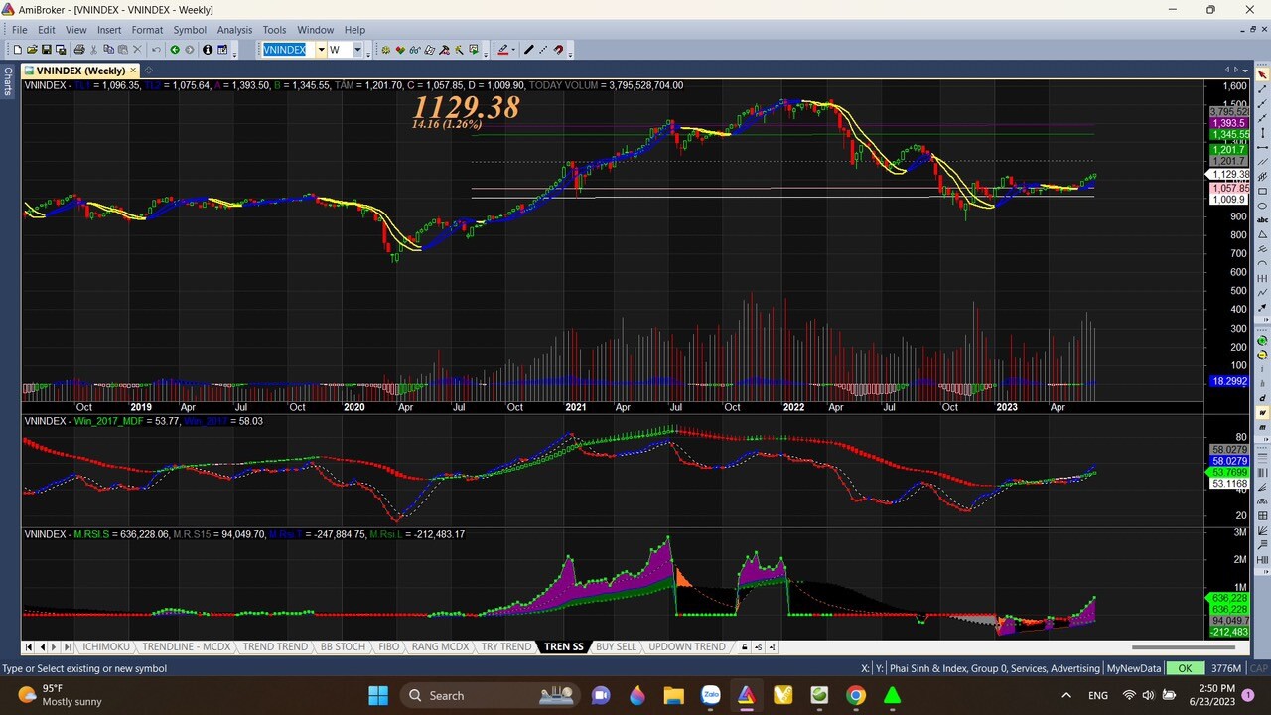Switch to the BUY SELL sheet tab
1271x715 pixels.
pyautogui.click(x=616, y=646)
